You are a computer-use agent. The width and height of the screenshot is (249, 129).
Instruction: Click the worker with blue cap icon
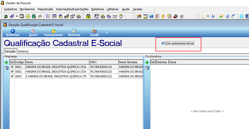click(x=61, y=16)
